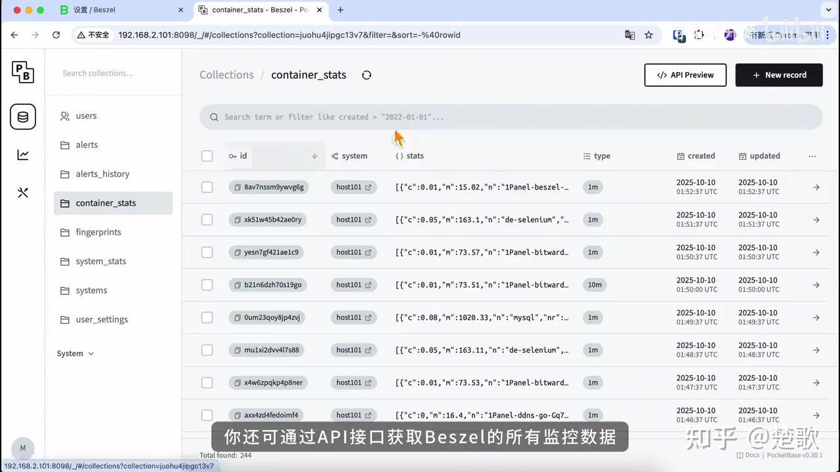Reload the page in browser
The width and height of the screenshot is (840, 472).
click(x=56, y=35)
